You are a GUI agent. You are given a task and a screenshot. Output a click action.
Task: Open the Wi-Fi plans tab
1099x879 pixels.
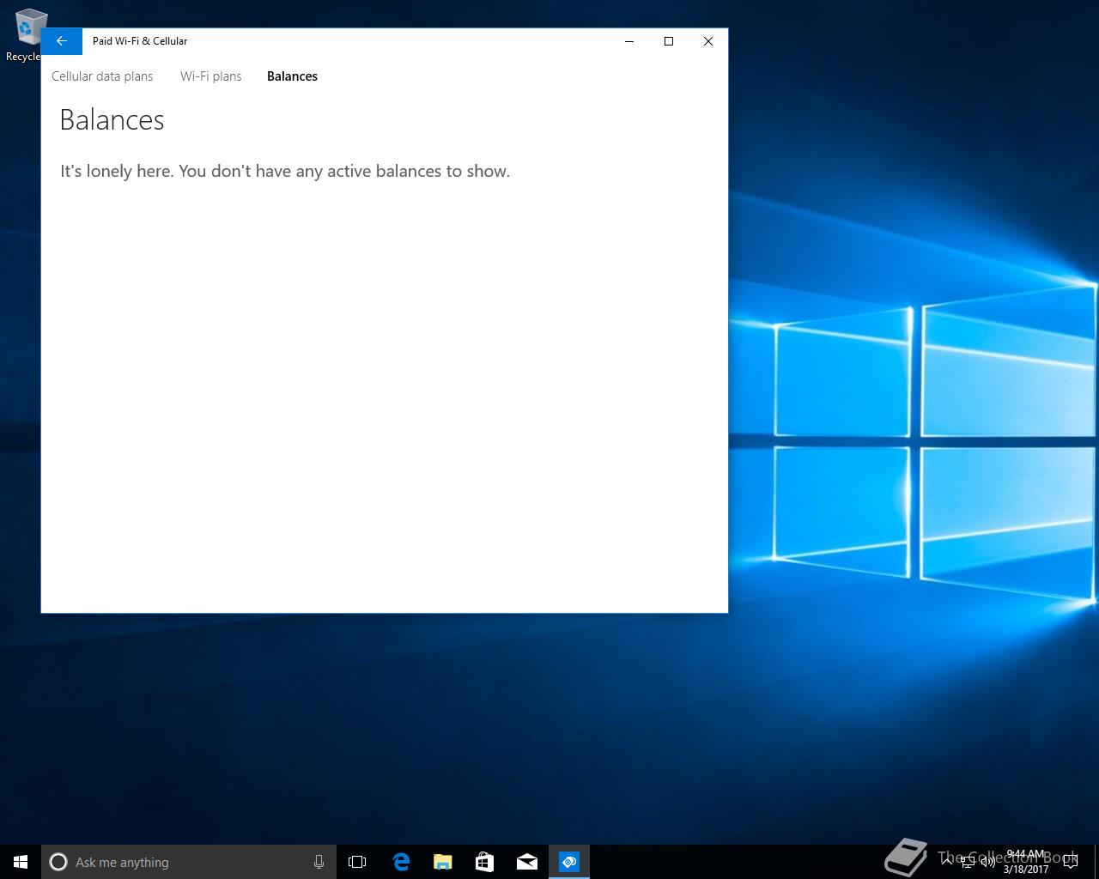(210, 76)
